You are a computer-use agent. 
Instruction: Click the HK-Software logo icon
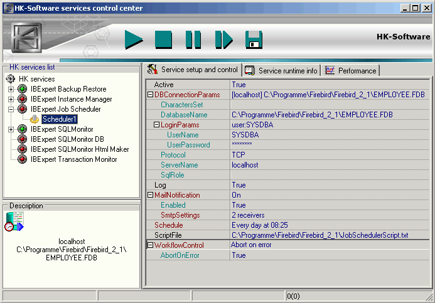(26, 38)
